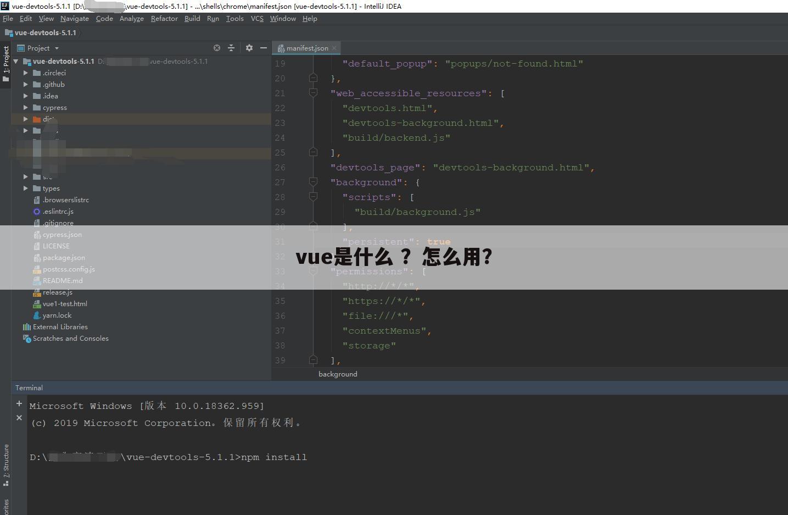Click the IntelliJ IDEA app icon in title bar
788x515 pixels.
point(5,5)
